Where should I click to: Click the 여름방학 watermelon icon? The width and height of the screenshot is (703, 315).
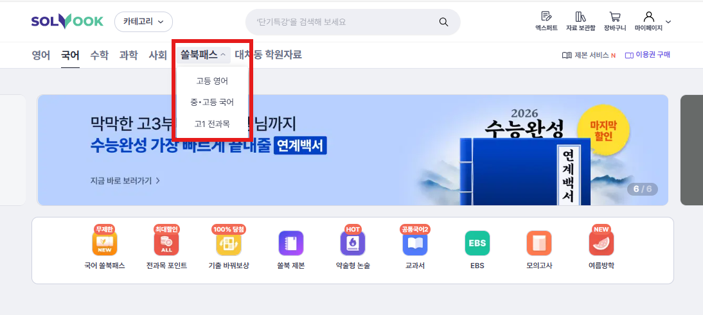pyautogui.click(x=601, y=243)
